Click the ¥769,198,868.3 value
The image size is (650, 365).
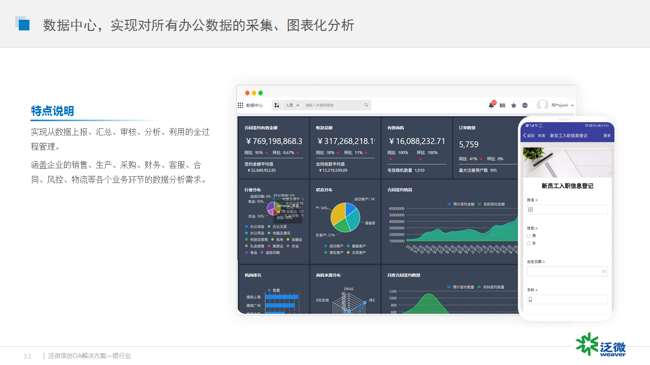tap(274, 141)
